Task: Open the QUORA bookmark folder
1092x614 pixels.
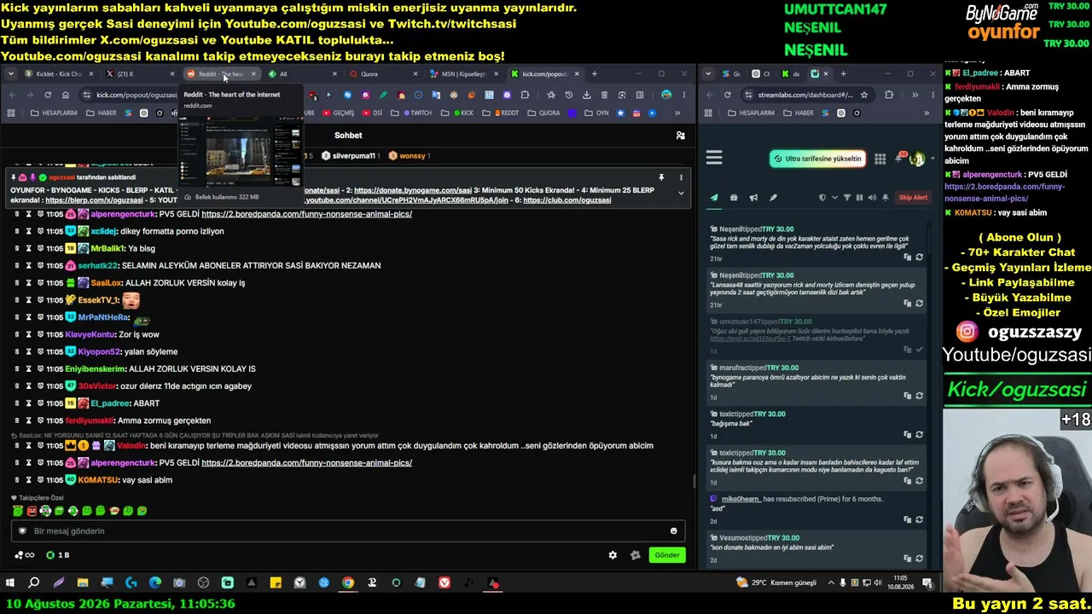Action: 545,113
